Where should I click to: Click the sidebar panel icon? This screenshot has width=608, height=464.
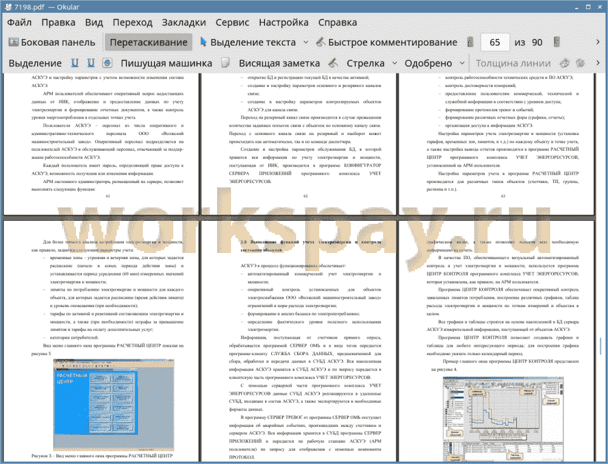click(13, 42)
